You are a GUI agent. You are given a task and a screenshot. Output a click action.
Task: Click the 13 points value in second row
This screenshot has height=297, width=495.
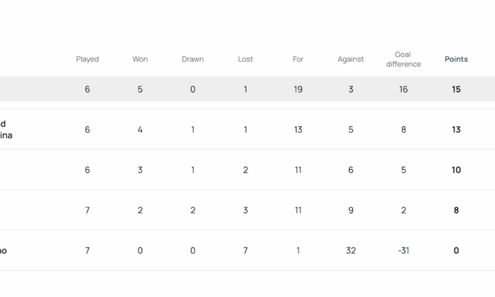(x=456, y=130)
